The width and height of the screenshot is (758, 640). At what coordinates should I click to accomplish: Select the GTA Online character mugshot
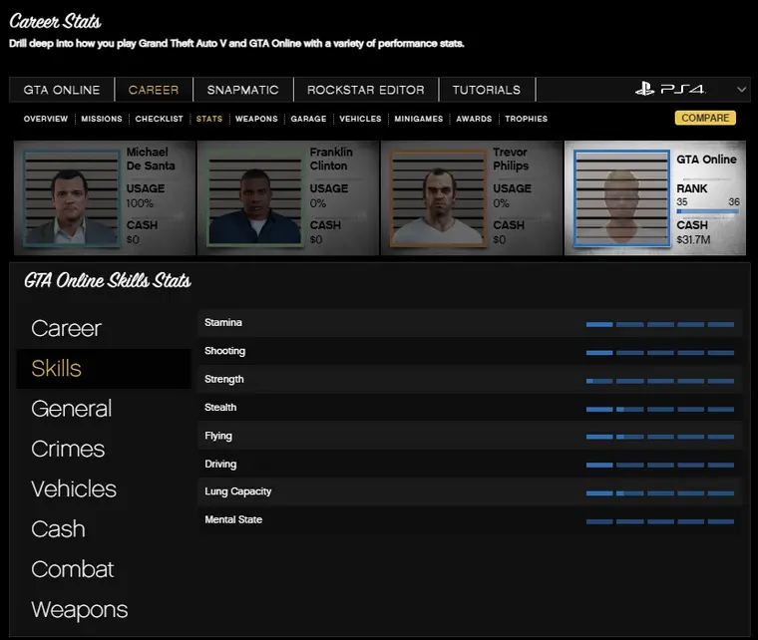click(621, 198)
